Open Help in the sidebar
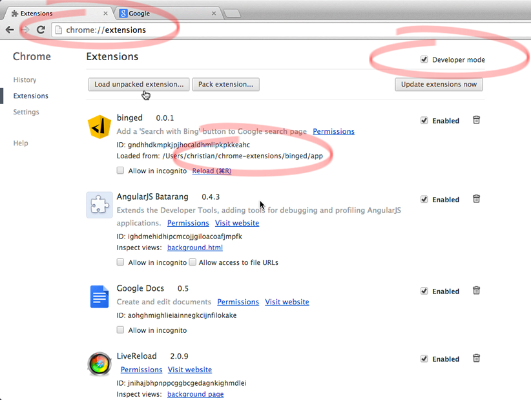531x400 pixels. [x=21, y=143]
